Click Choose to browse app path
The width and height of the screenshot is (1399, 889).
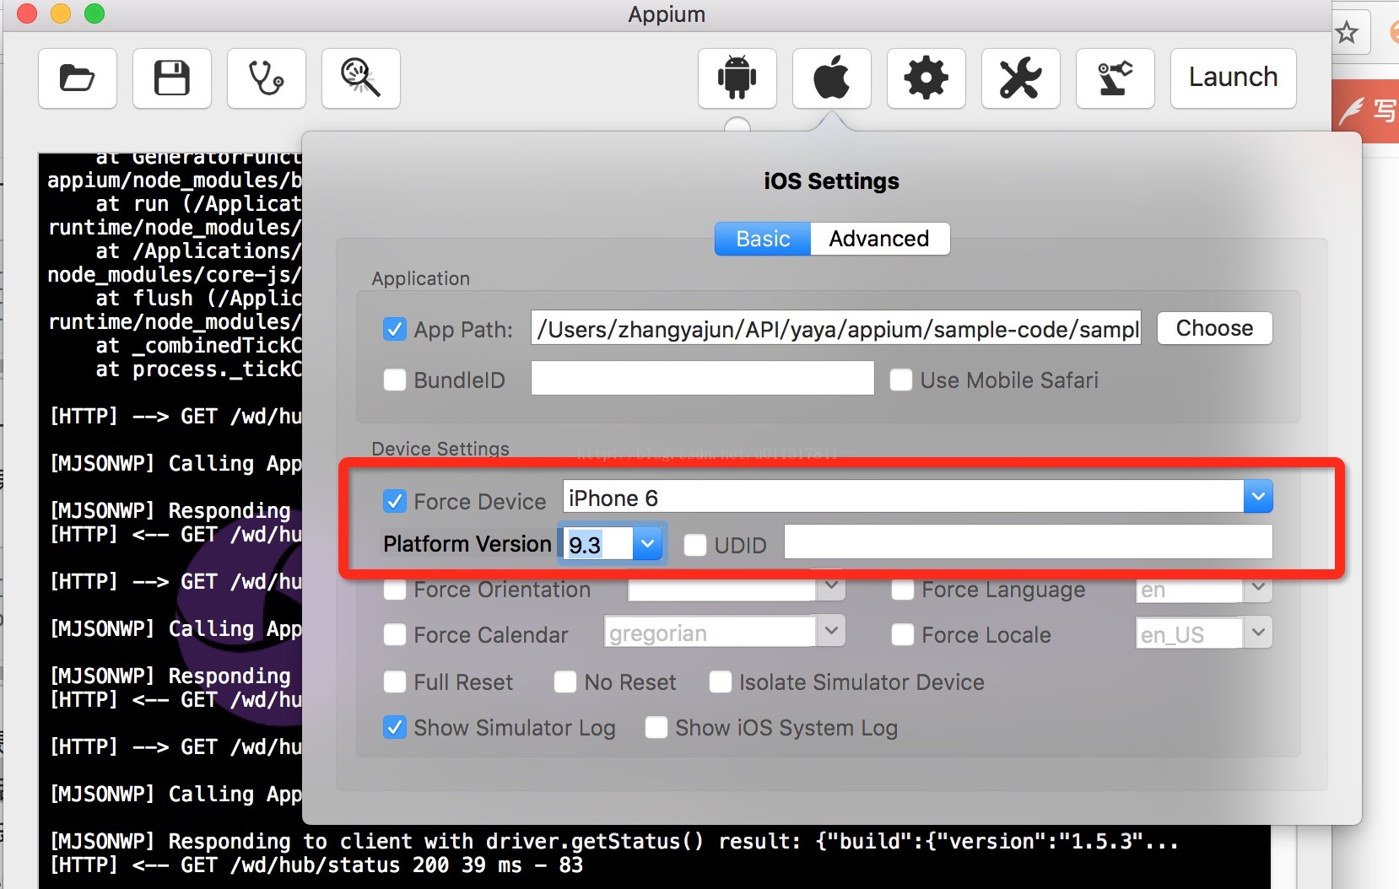pyautogui.click(x=1215, y=328)
